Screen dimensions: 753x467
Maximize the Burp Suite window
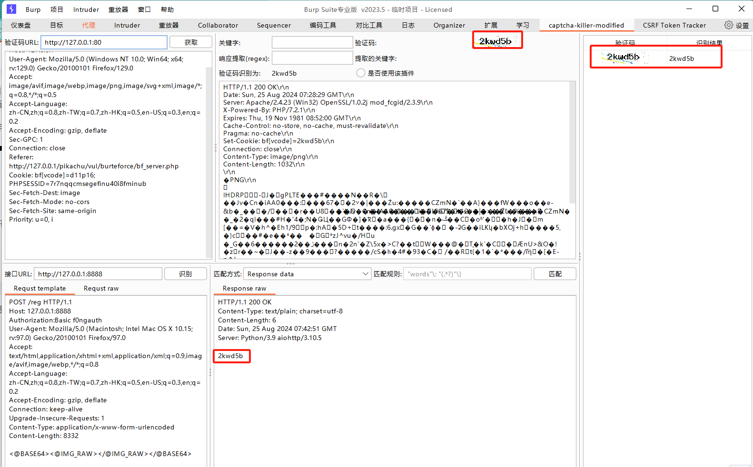(x=715, y=9)
